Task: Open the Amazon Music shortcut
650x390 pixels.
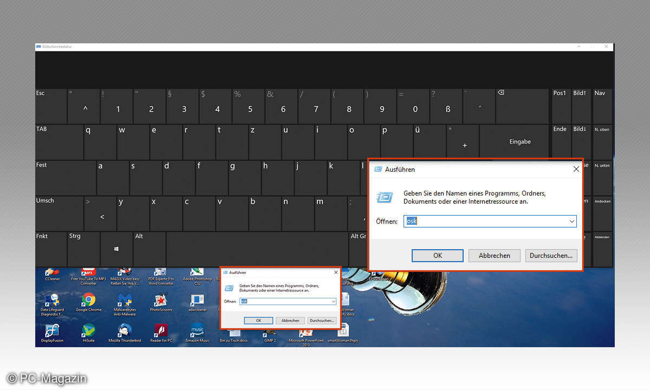Action: tap(197, 330)
